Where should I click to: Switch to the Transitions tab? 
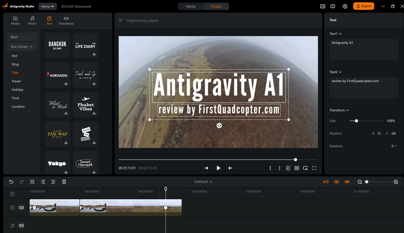coord(66,20)
